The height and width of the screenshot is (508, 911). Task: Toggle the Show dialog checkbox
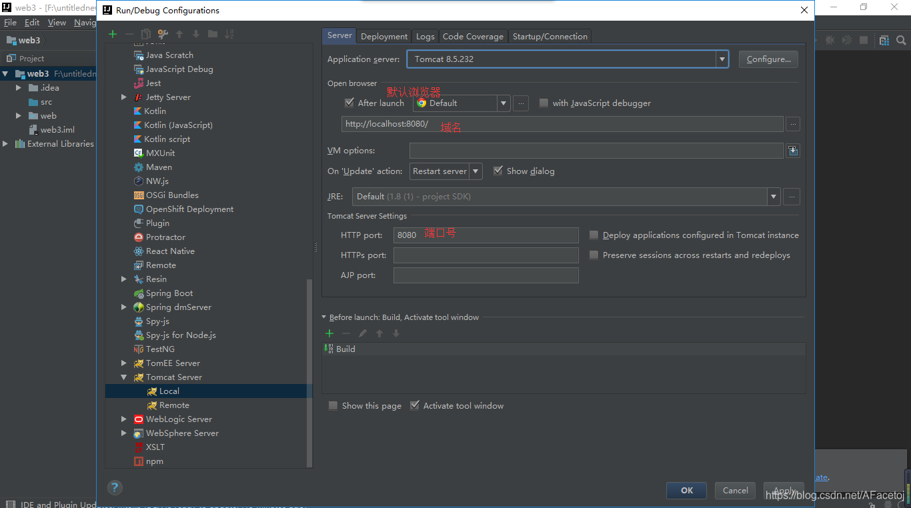pyautogui.click(x=498, y=171)
